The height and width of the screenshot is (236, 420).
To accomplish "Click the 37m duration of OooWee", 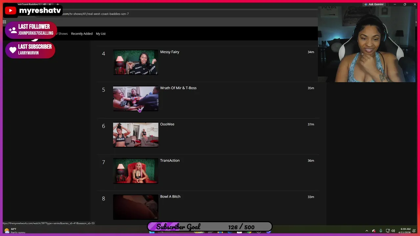I will point(311,124).
